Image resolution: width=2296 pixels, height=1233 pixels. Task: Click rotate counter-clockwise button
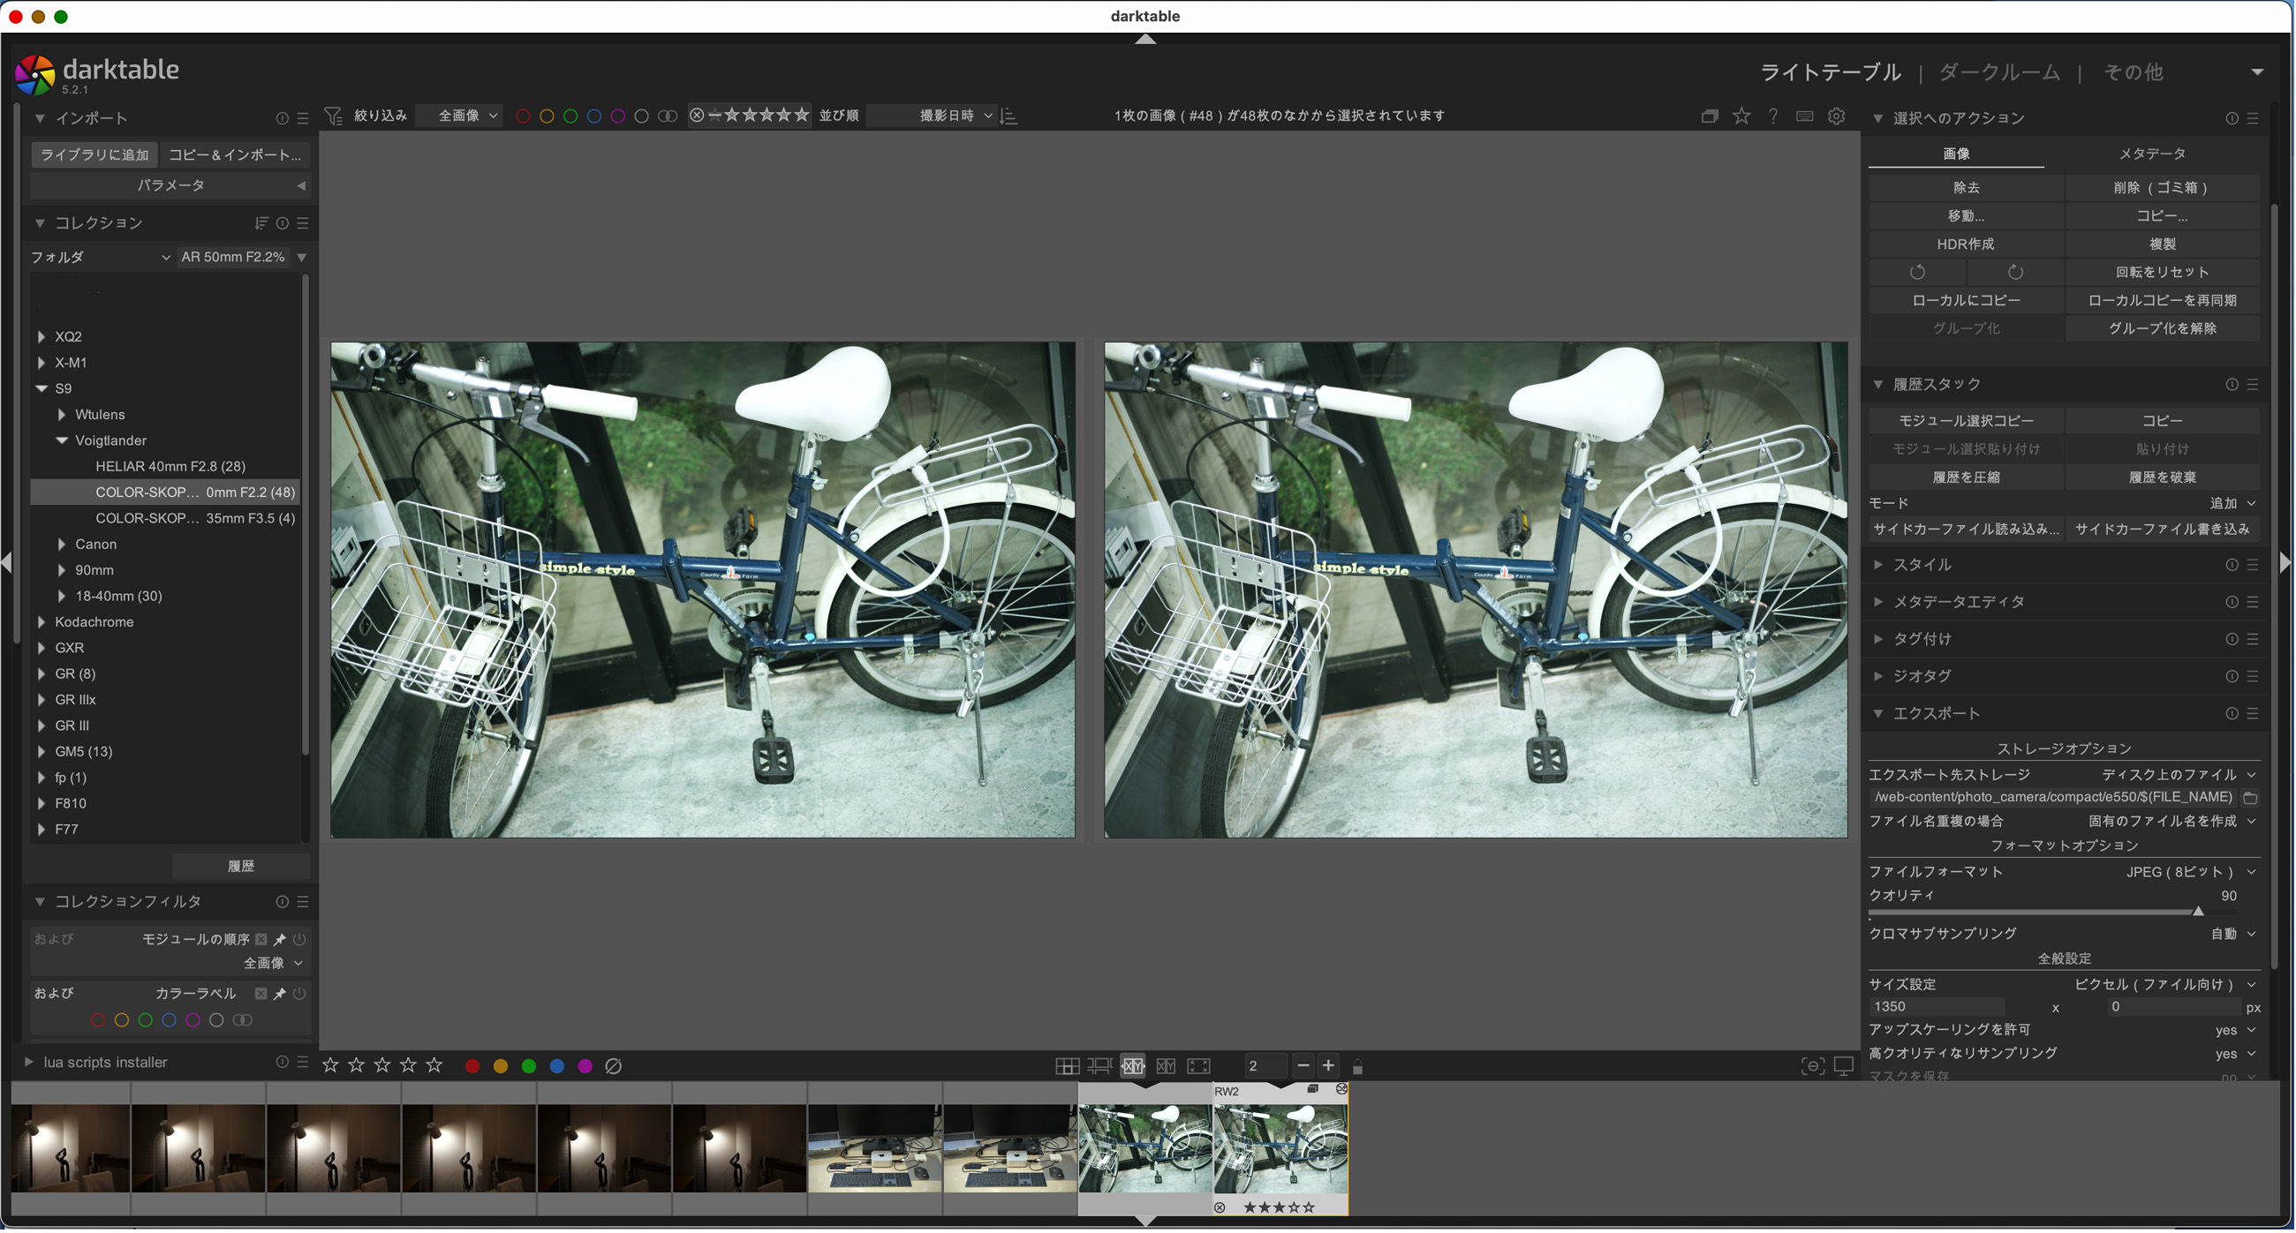pos(1919,273)
